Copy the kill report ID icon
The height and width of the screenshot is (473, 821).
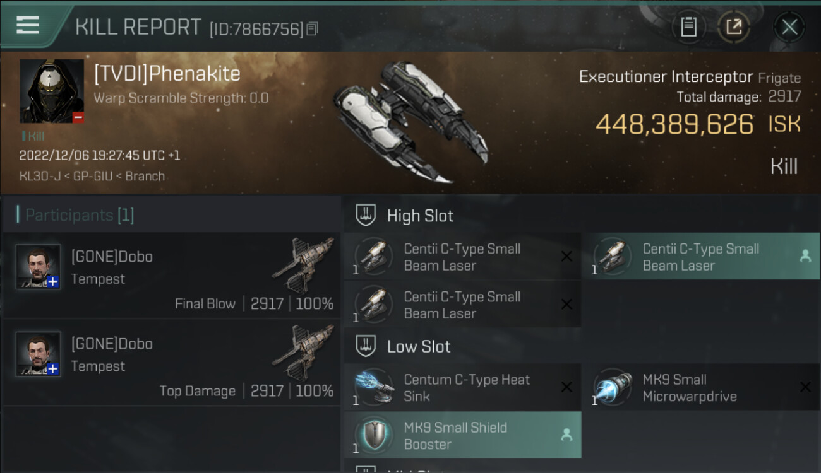(x=313, y=29)
